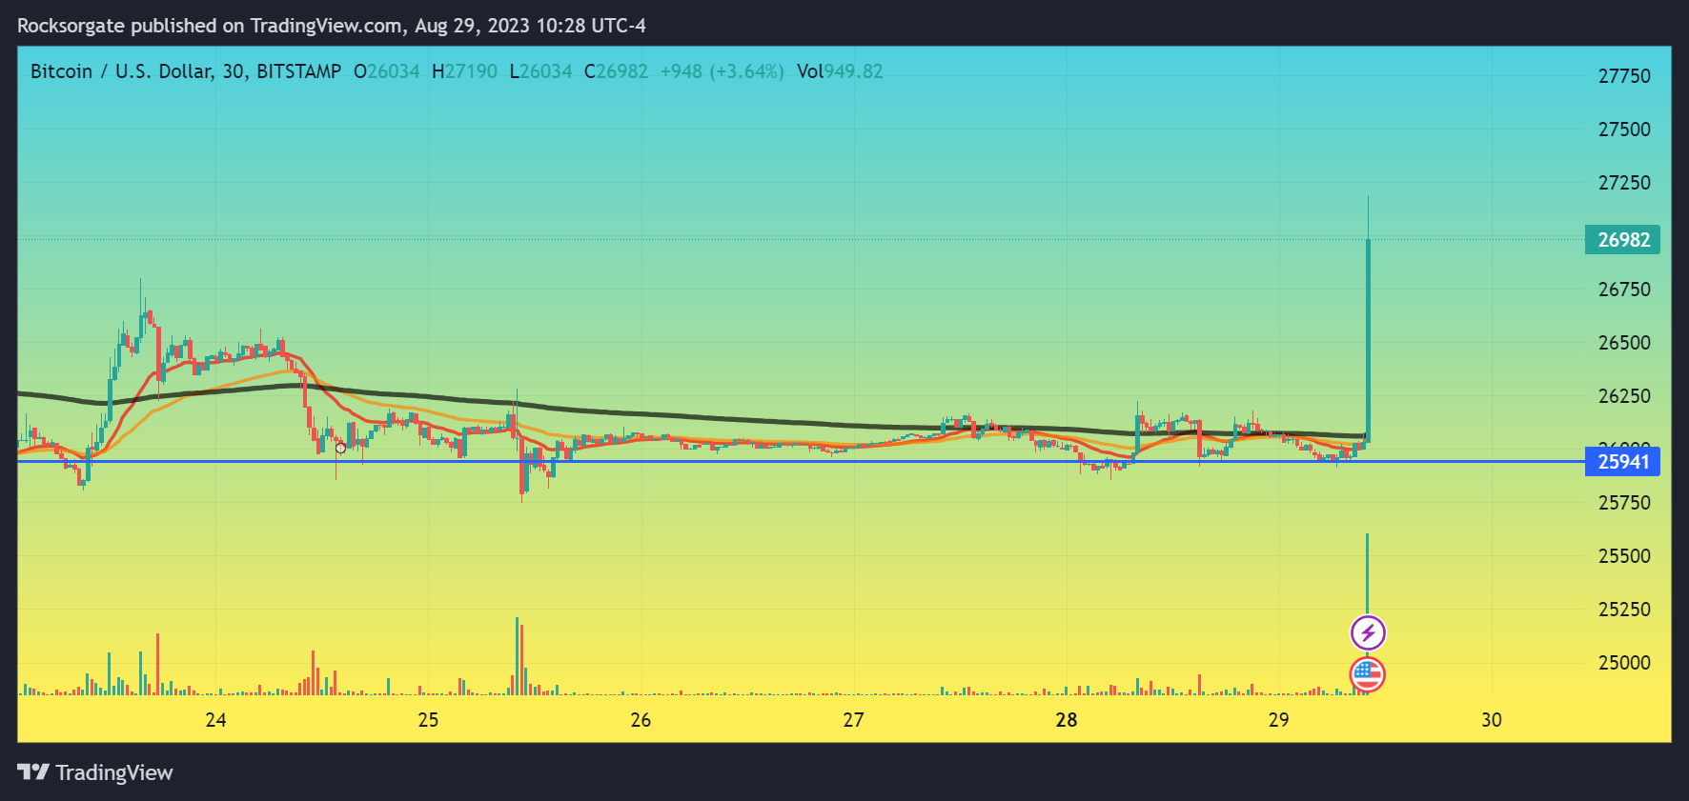The height and width of the screenshot is (801, 1689).
Task: Click the purple lightning bolt event icon
Action: (1368, 632)
